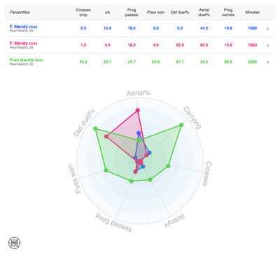Select the Aerial duel% column header
280x261 pixels.
(x=204, y=13)
